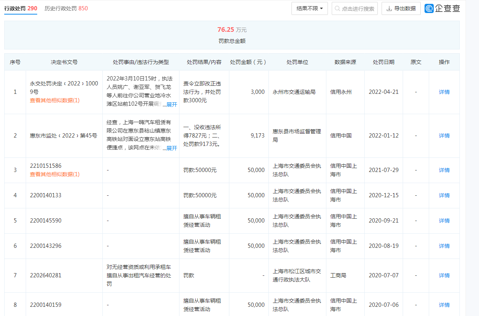
Task: Click 永州市交通运输局 in the table
Action: coord(294,92)
